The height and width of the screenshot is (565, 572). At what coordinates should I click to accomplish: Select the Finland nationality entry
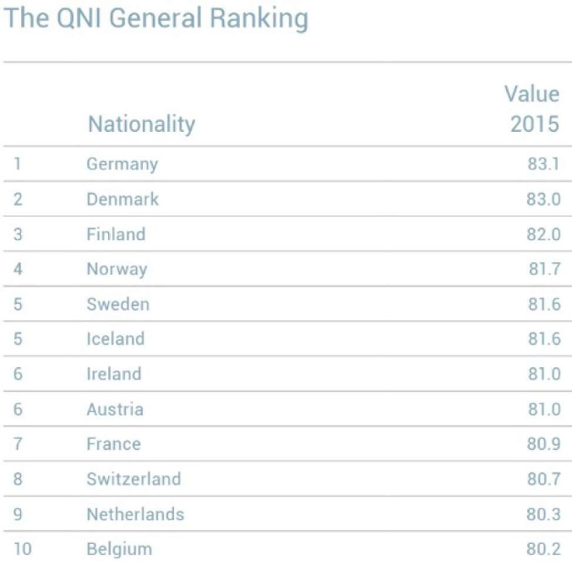coord(116,234)
